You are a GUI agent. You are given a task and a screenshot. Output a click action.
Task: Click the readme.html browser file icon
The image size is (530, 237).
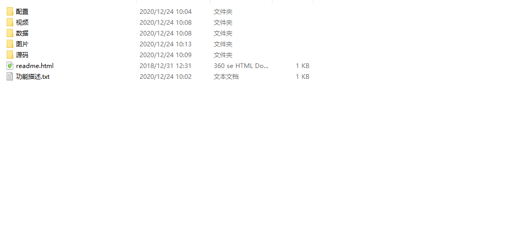[x=10, y=65]
